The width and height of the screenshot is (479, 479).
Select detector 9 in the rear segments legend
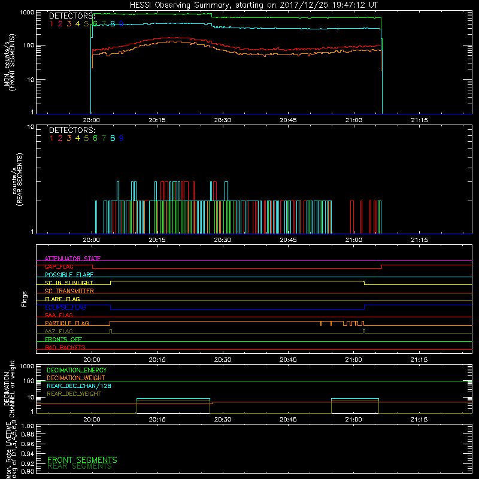122,138
